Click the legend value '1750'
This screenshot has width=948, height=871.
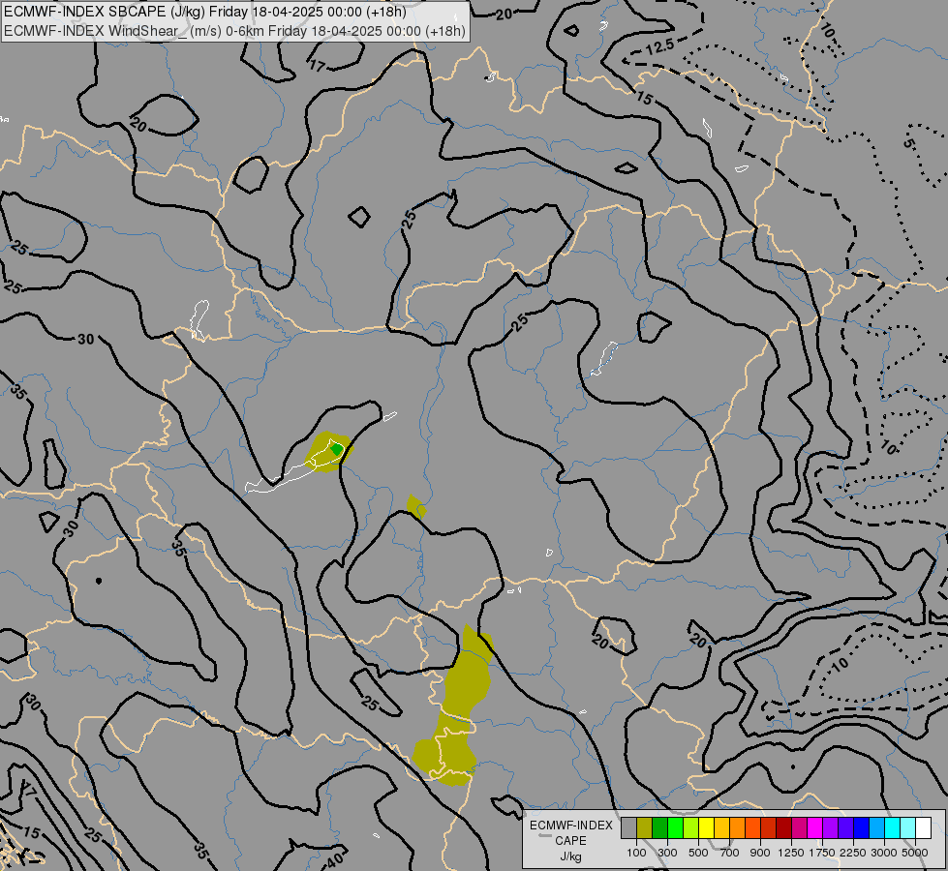pyautogui.click(x=822, y=853)
